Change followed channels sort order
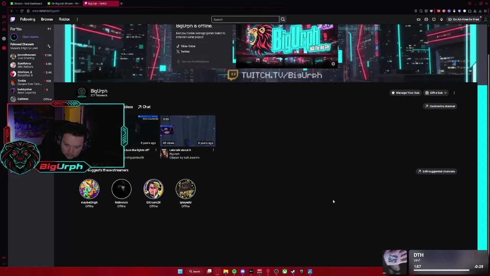Viewport: 490px width, 276px height. pyautogui.click(x=49, y=46)
